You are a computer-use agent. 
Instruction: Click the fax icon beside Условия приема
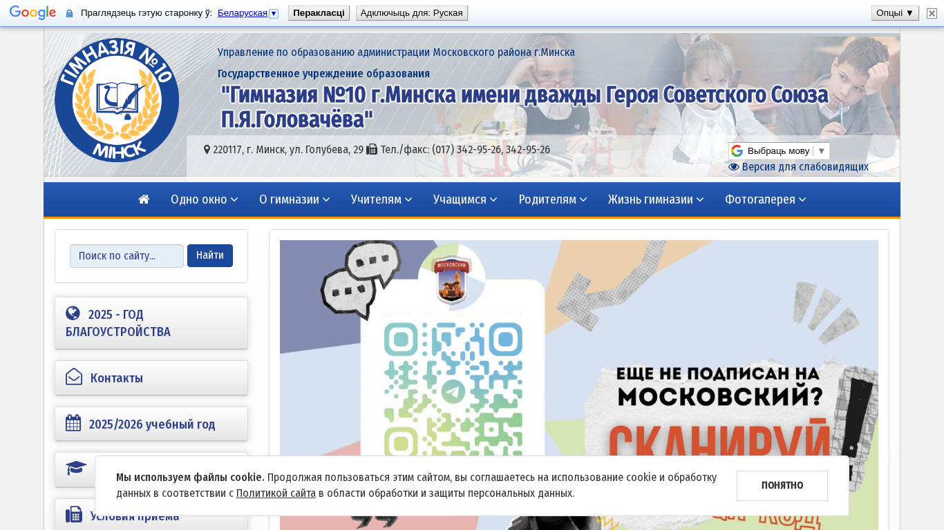point(74,515)
